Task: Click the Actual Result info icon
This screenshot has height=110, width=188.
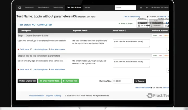Action: pos(126,31)
